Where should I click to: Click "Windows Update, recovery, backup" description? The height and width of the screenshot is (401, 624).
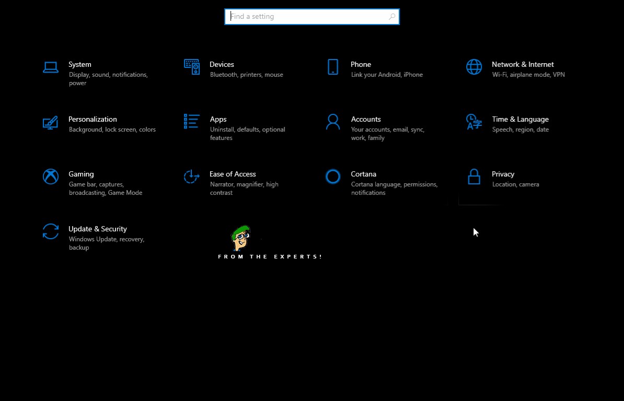(107, 243)
